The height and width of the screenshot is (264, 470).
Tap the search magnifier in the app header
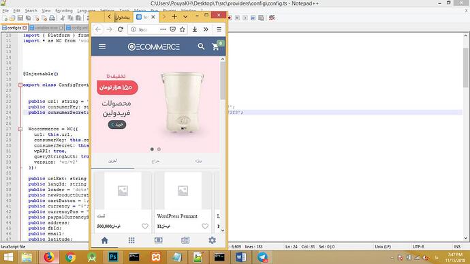pos(201,46)
